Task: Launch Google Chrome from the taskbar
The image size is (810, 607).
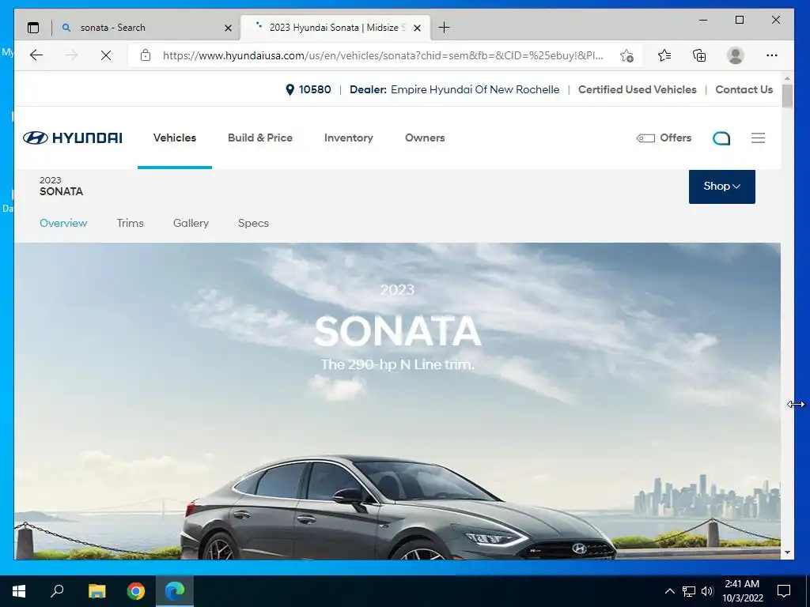Action: [x=136, y=591]
